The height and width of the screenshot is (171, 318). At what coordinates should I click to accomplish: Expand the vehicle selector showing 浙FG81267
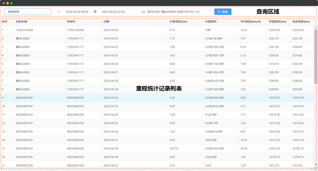tap(176, 12)
